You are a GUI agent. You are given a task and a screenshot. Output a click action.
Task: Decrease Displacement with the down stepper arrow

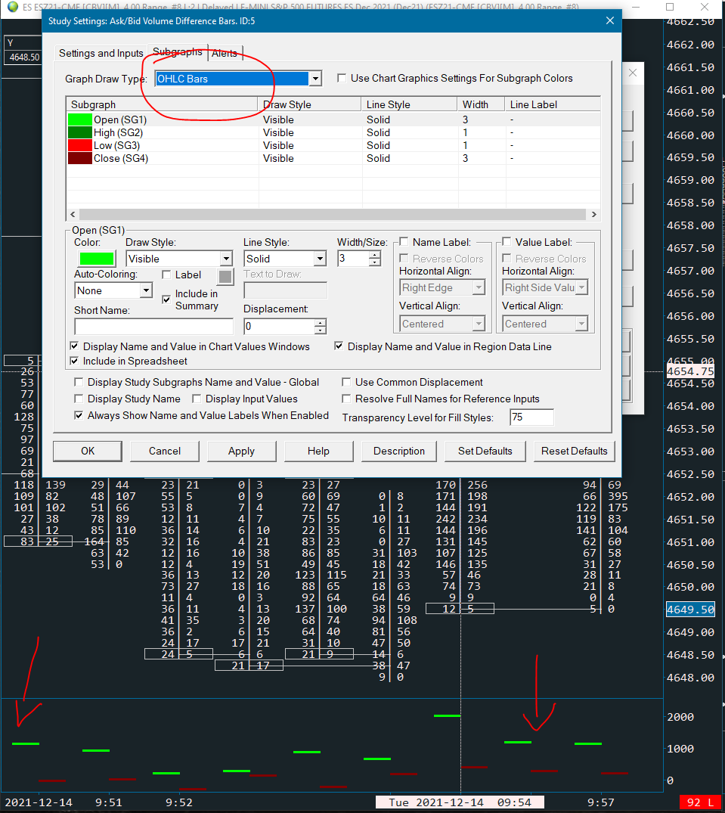click(x=321, y=330)
